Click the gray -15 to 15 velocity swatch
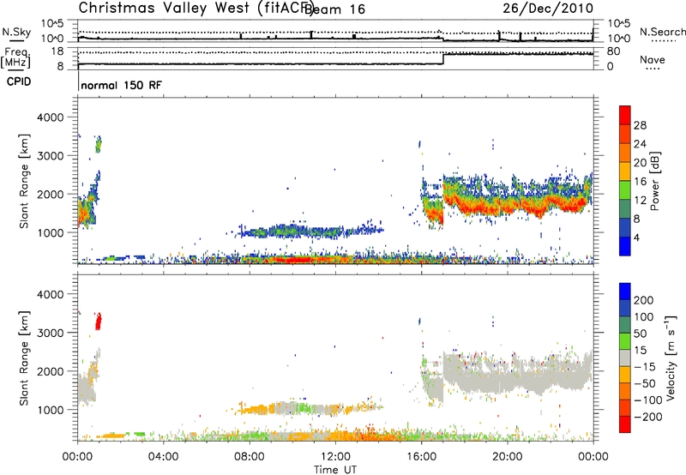Screen dimensions: 686x475 pos(625,358)
